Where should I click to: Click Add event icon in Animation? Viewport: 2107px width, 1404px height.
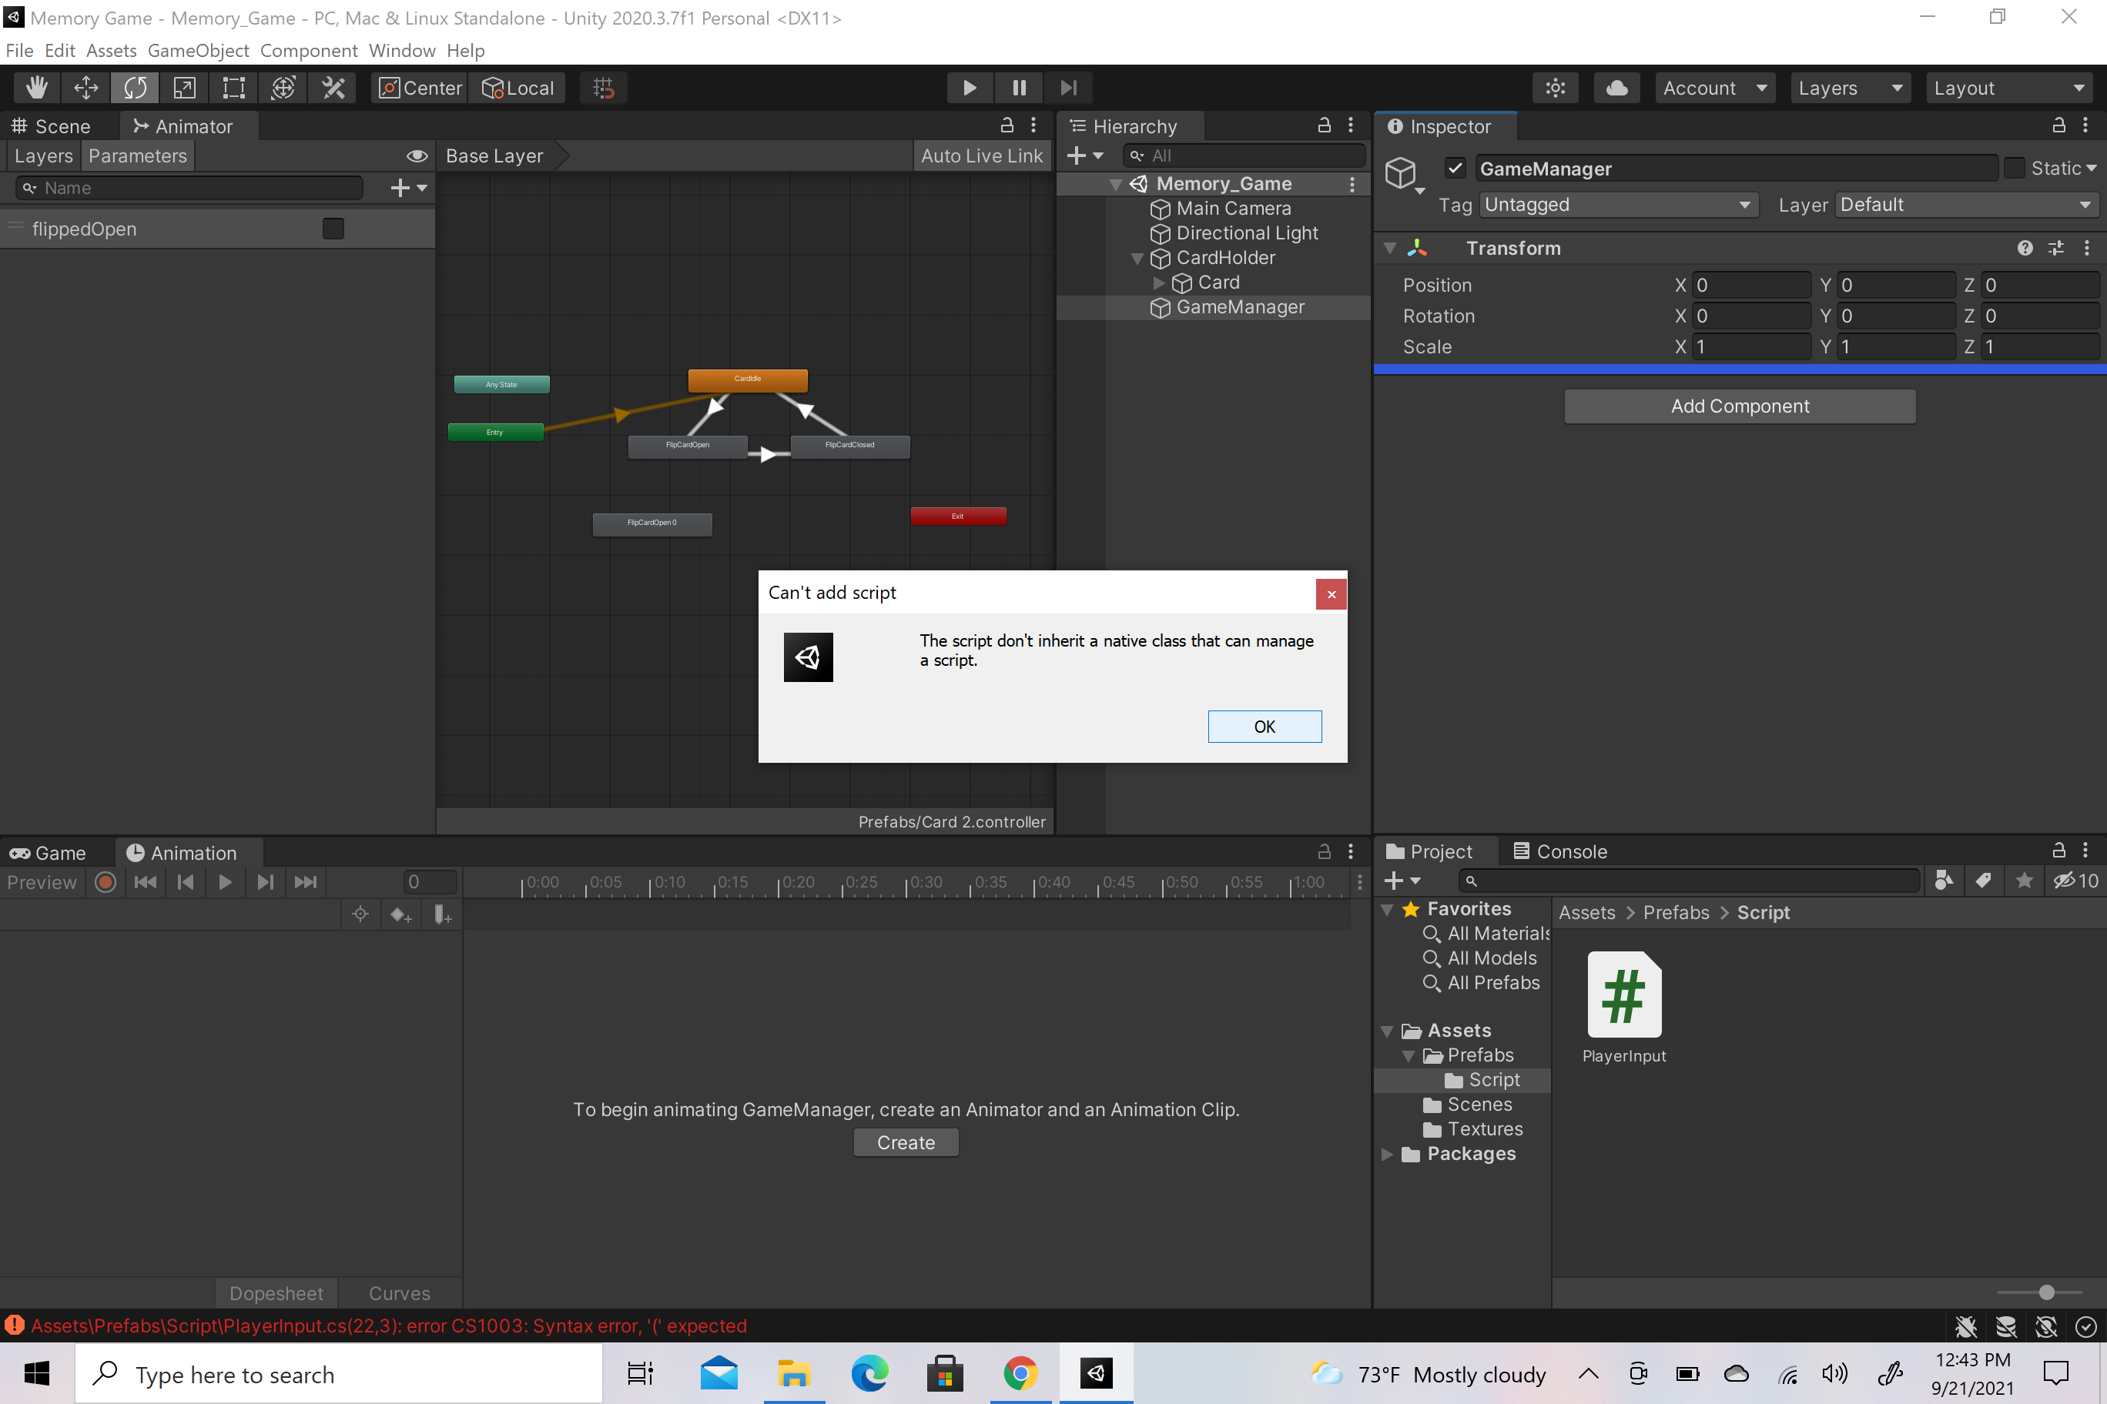coord(443,914)
